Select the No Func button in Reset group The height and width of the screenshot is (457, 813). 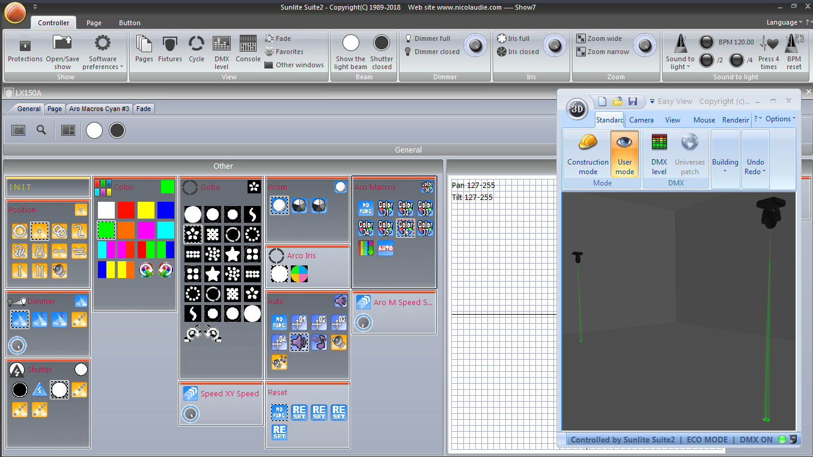pos(279,413)
